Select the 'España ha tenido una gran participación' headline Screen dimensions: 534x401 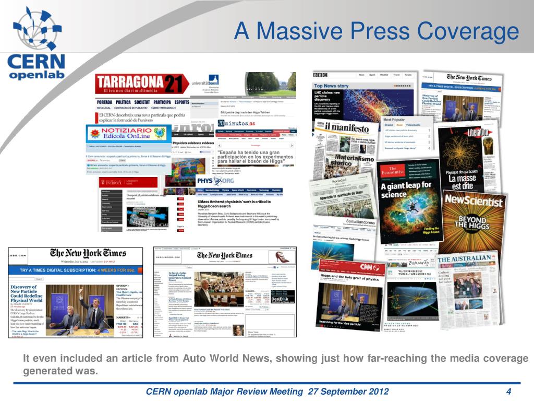pos(255,157)
